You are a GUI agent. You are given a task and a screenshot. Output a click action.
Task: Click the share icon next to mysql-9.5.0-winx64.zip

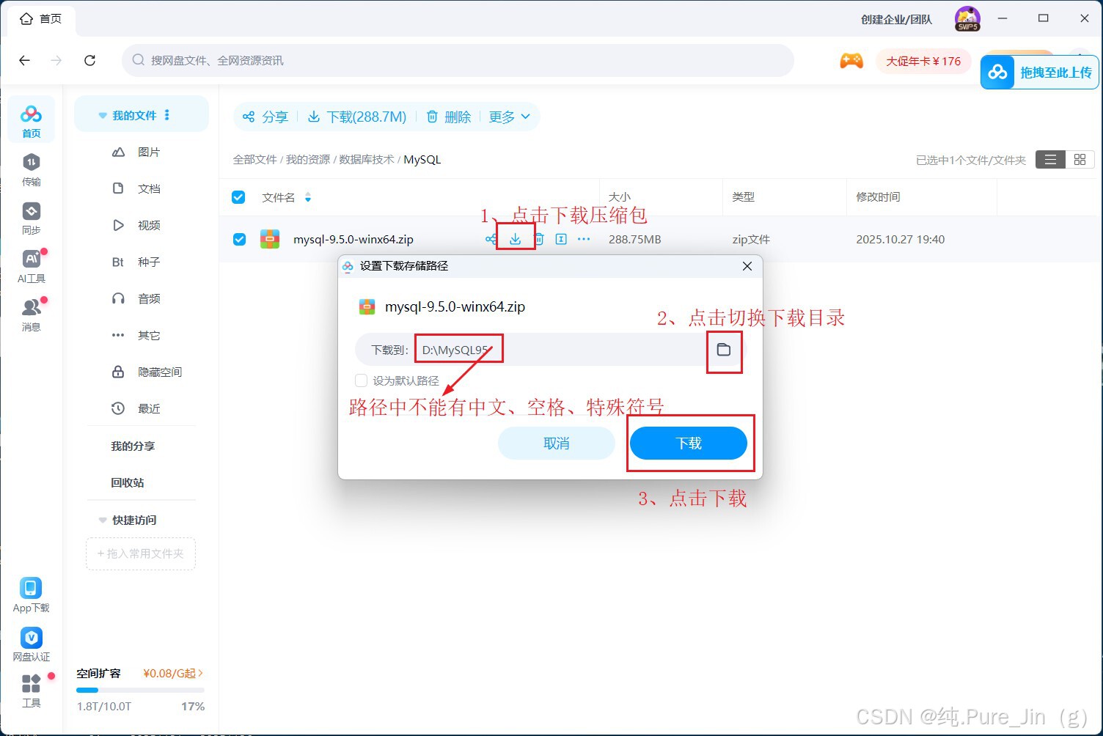point(490,239)
